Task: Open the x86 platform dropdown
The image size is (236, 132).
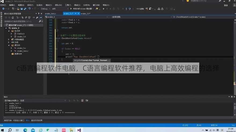Action: [x=60, y=9]
